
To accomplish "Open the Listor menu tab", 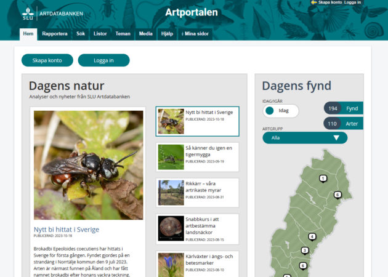I will tap(100, 34).
